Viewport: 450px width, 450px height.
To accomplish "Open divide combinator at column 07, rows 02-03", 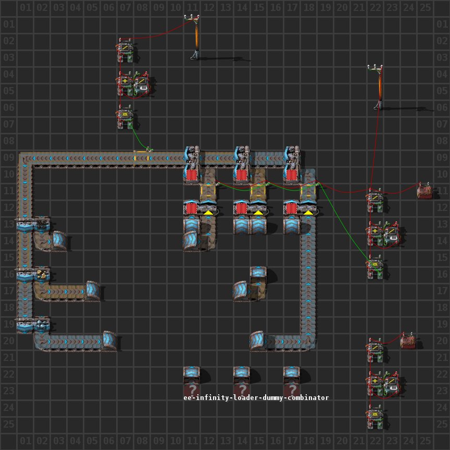I will (x=125, y=50).
